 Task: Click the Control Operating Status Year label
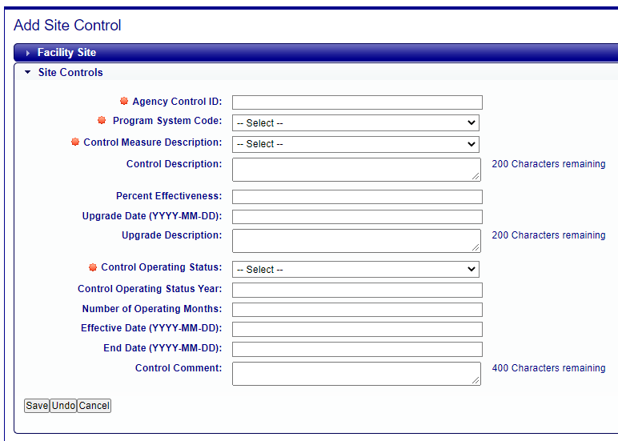coord(150,289)
